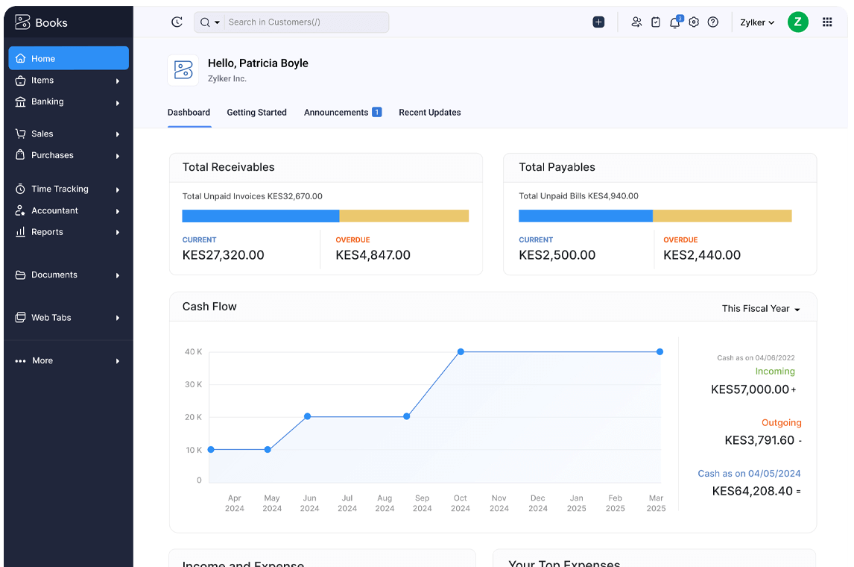This screenshot has width=854, height=567.
Task: Open the Documents module
Action: point(53,275)
